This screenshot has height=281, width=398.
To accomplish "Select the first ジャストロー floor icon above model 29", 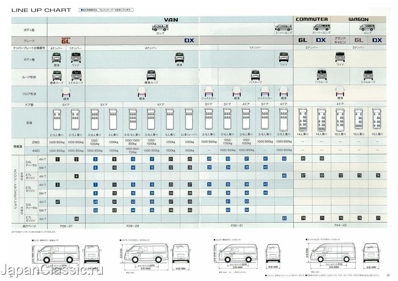I will point(209,91).
